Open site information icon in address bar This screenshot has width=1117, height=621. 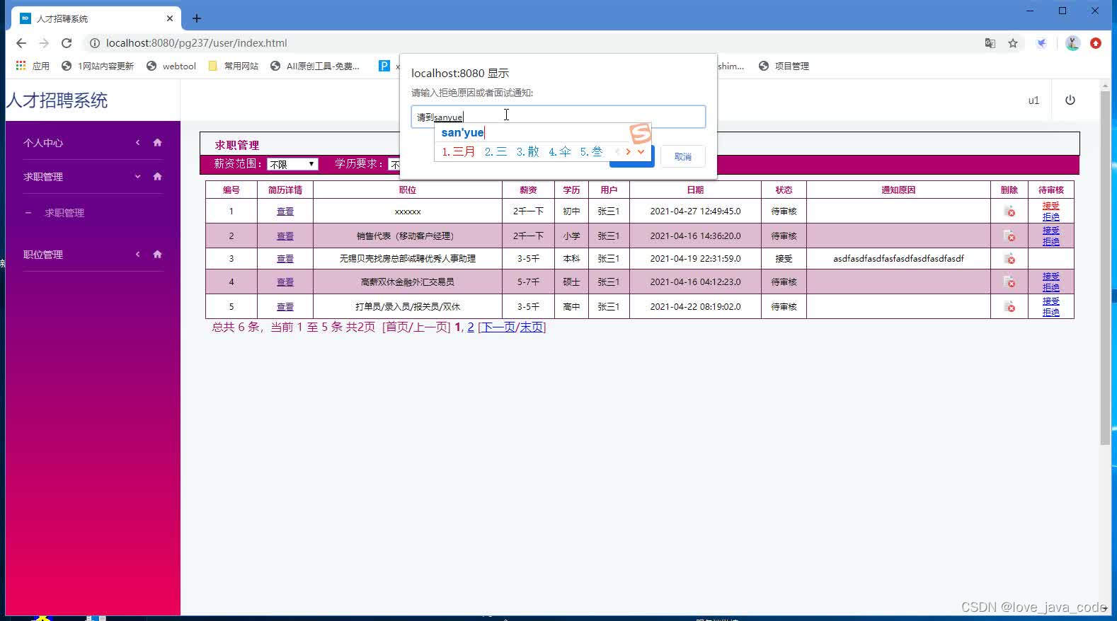click(x=94, y=43)
